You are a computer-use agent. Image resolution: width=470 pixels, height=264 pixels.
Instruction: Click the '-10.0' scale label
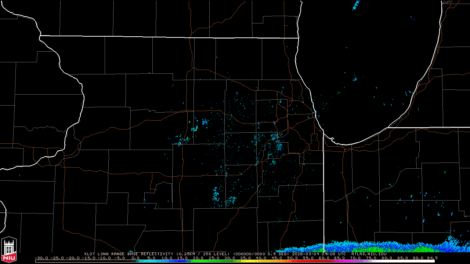click(104, 258)
